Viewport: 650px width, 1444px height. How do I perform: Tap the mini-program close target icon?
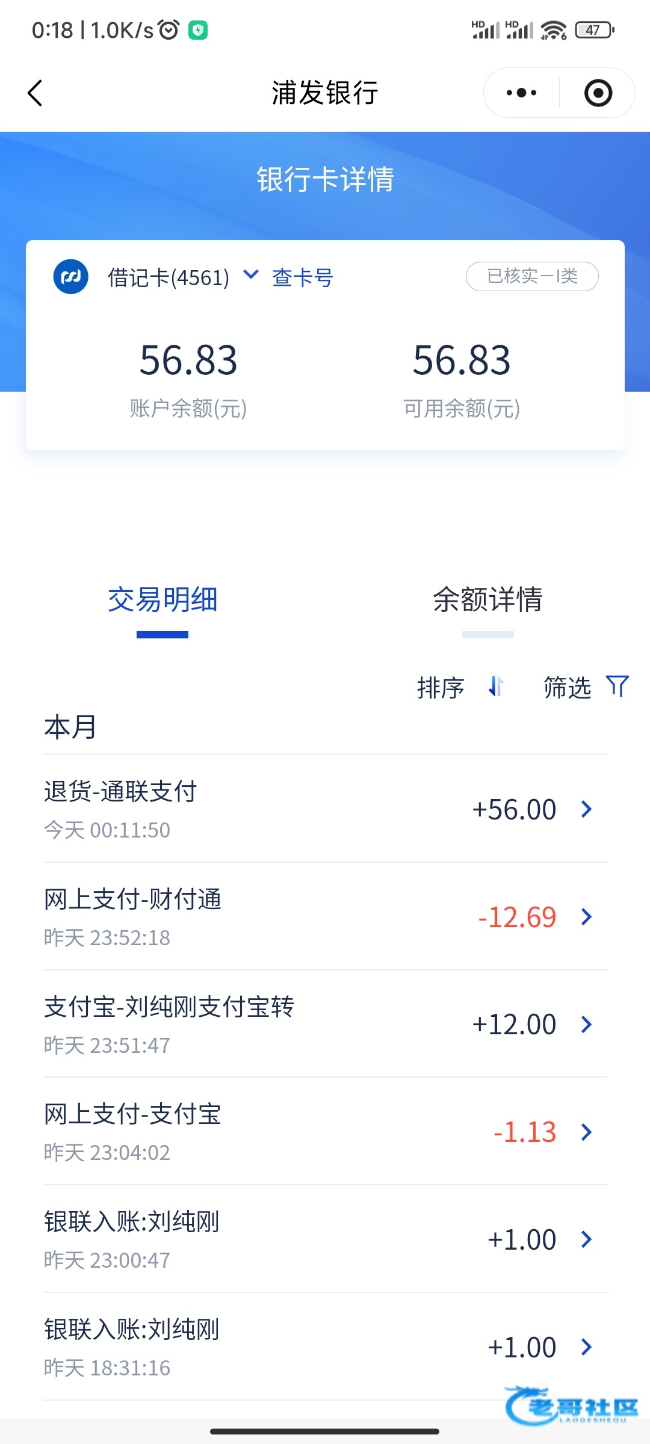click(x=598, y=93)
